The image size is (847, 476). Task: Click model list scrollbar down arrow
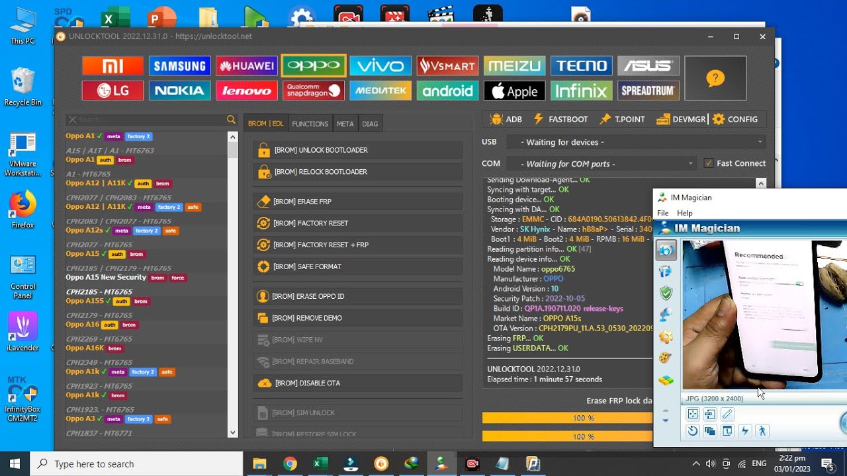click(x=232, y=432)
